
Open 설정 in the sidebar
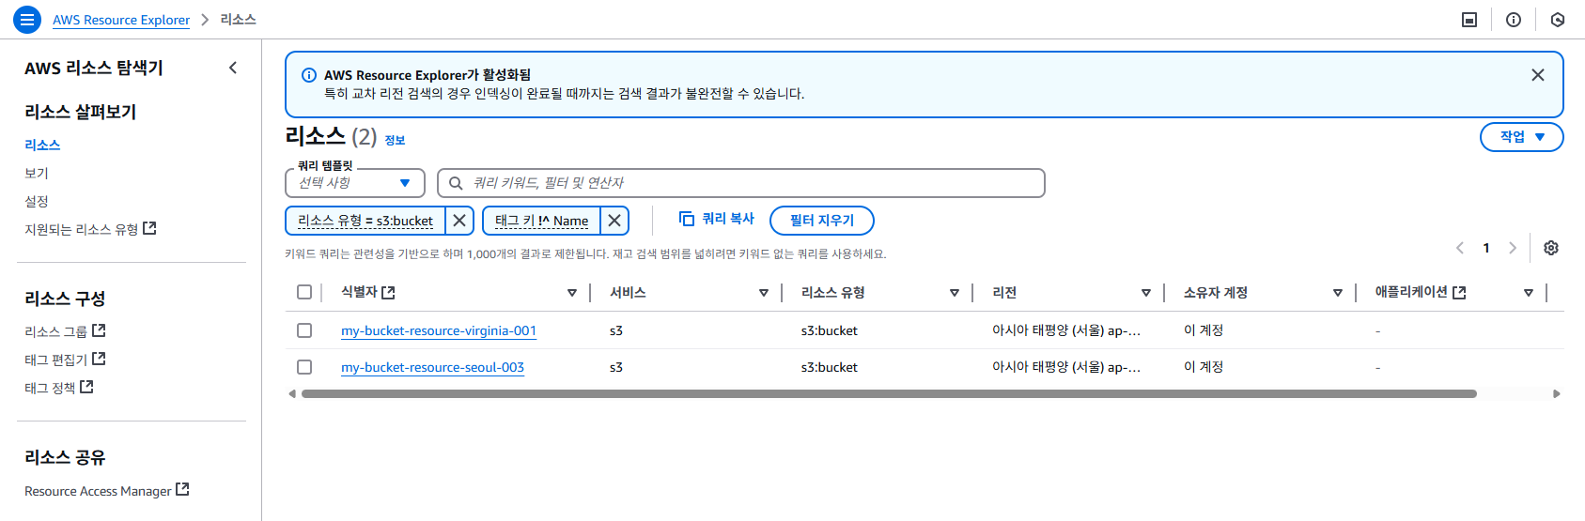(37, 202)
